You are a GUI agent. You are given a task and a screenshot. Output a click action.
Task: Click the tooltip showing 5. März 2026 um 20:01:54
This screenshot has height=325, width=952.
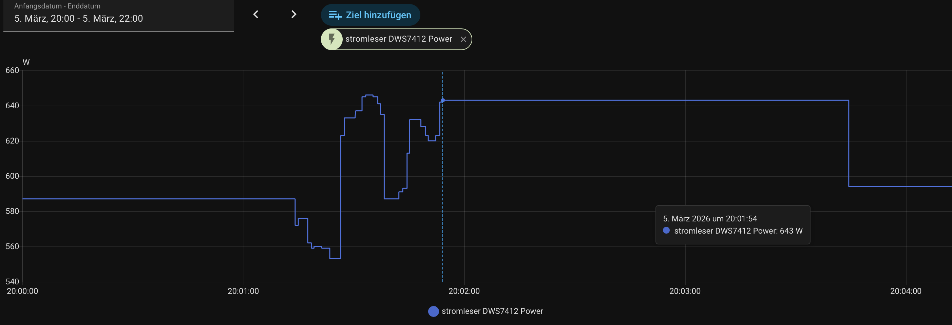(732, 225)
